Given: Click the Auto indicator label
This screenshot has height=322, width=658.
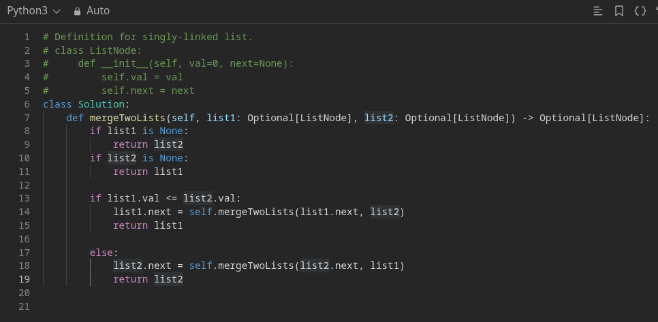Looking at the screenshot, I should 98,11.
